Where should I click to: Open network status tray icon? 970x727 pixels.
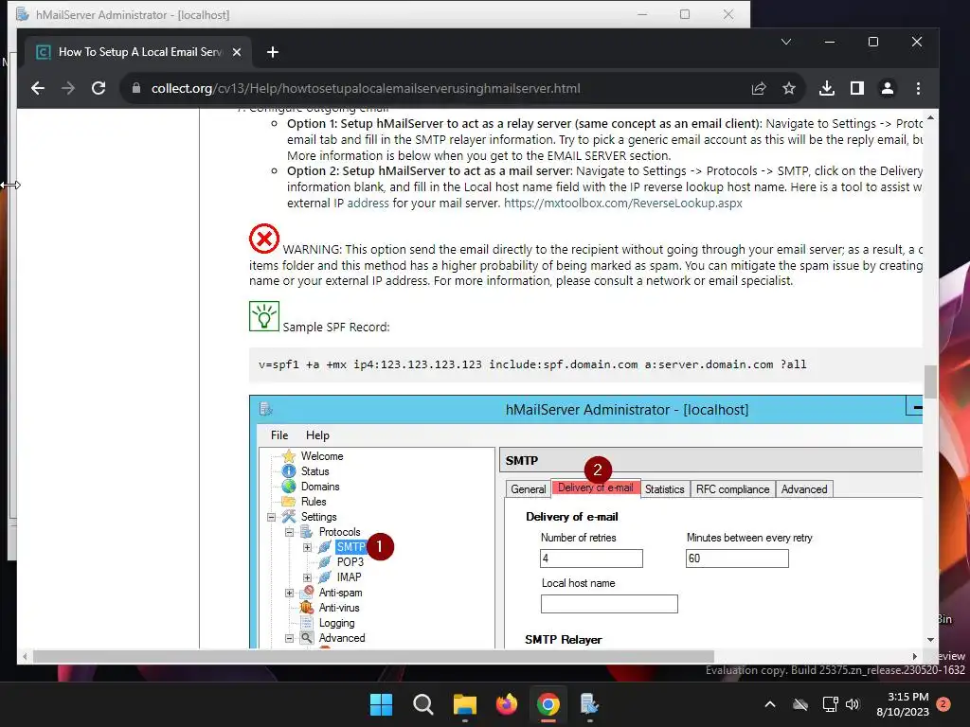[830, 704]
